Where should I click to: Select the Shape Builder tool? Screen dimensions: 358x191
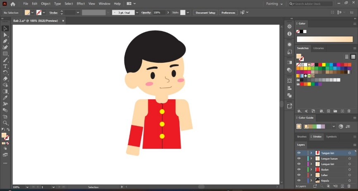(5, 85)
